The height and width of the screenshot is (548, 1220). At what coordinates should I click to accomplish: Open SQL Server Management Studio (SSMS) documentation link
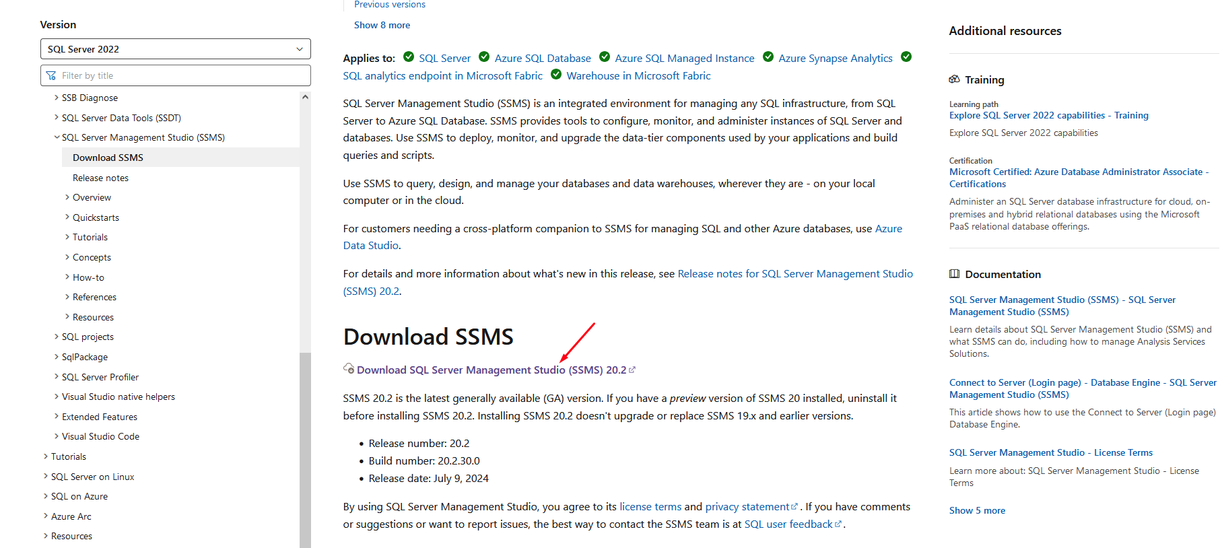point(1062,306)
